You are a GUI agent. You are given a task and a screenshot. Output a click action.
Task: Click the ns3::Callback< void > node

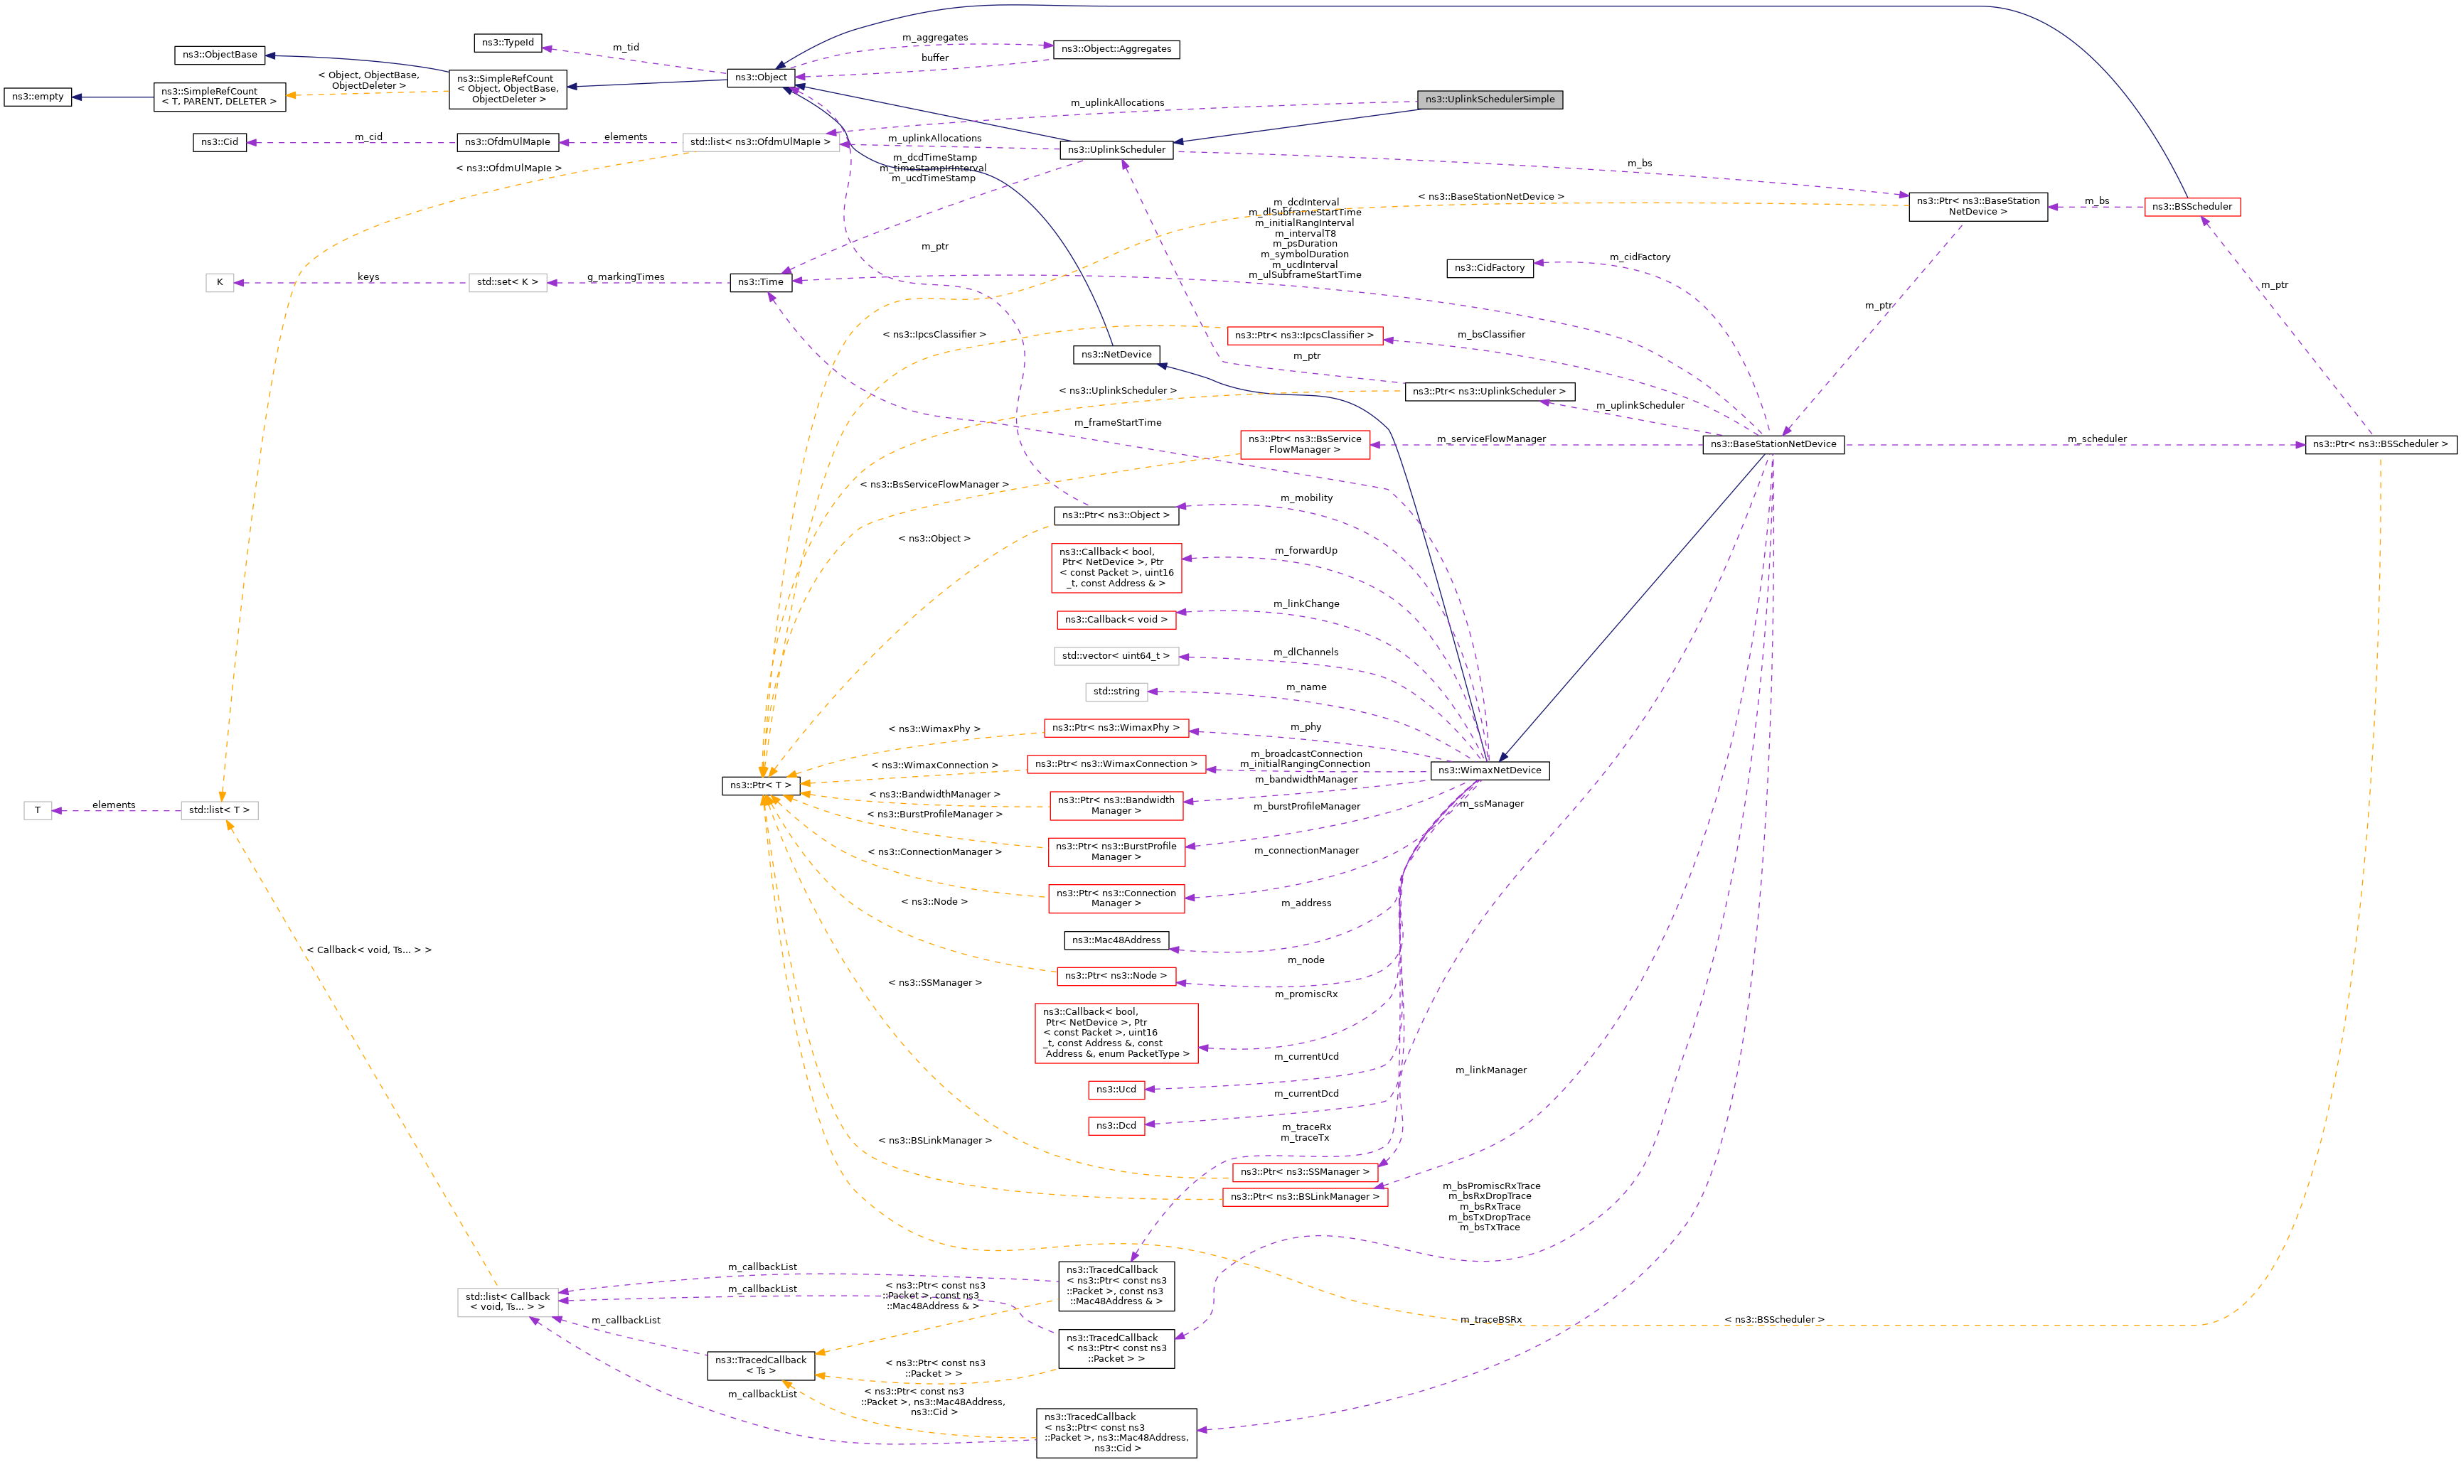click(1116, 620)
